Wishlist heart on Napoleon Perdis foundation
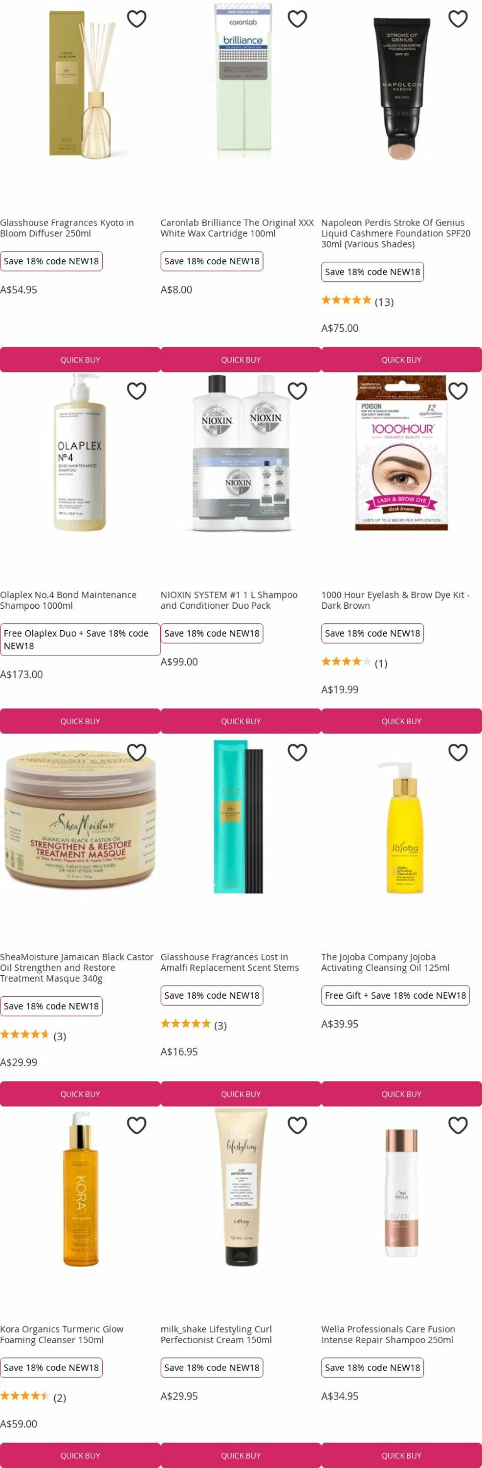This screenshot has width=482, height=1468. click(458, 19)
